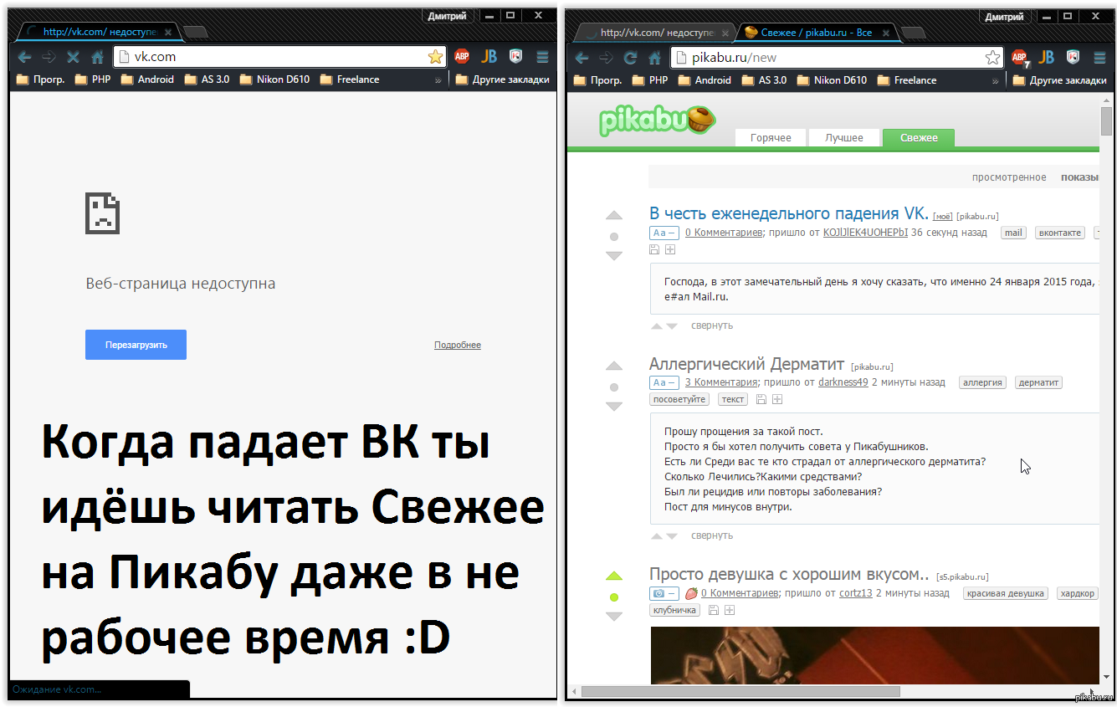Toggle the 'Aa –' text view on 'Аллергический Дерматит'

click(664, 382)
